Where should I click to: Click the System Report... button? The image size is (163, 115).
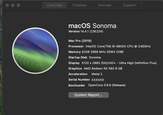coord(88,95)
